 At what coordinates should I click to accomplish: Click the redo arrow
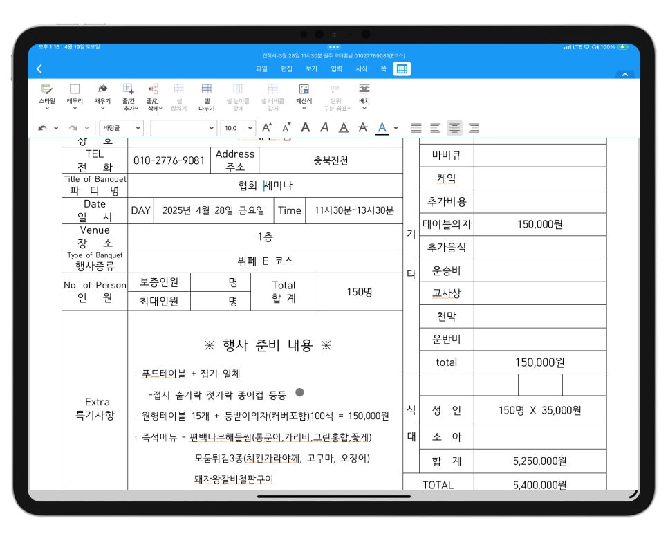(x=73, y=128)
